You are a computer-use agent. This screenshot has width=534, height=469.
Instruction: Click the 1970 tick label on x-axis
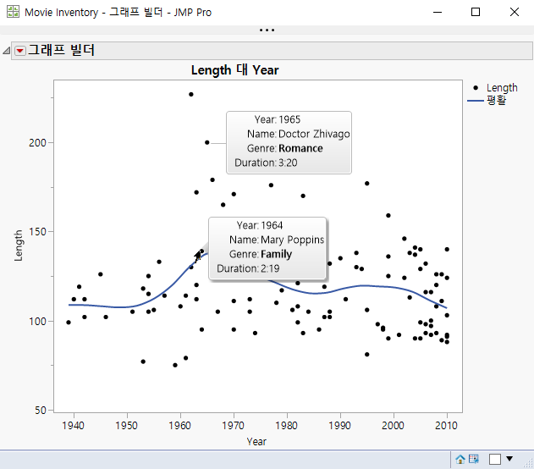(x=234, y=426)
